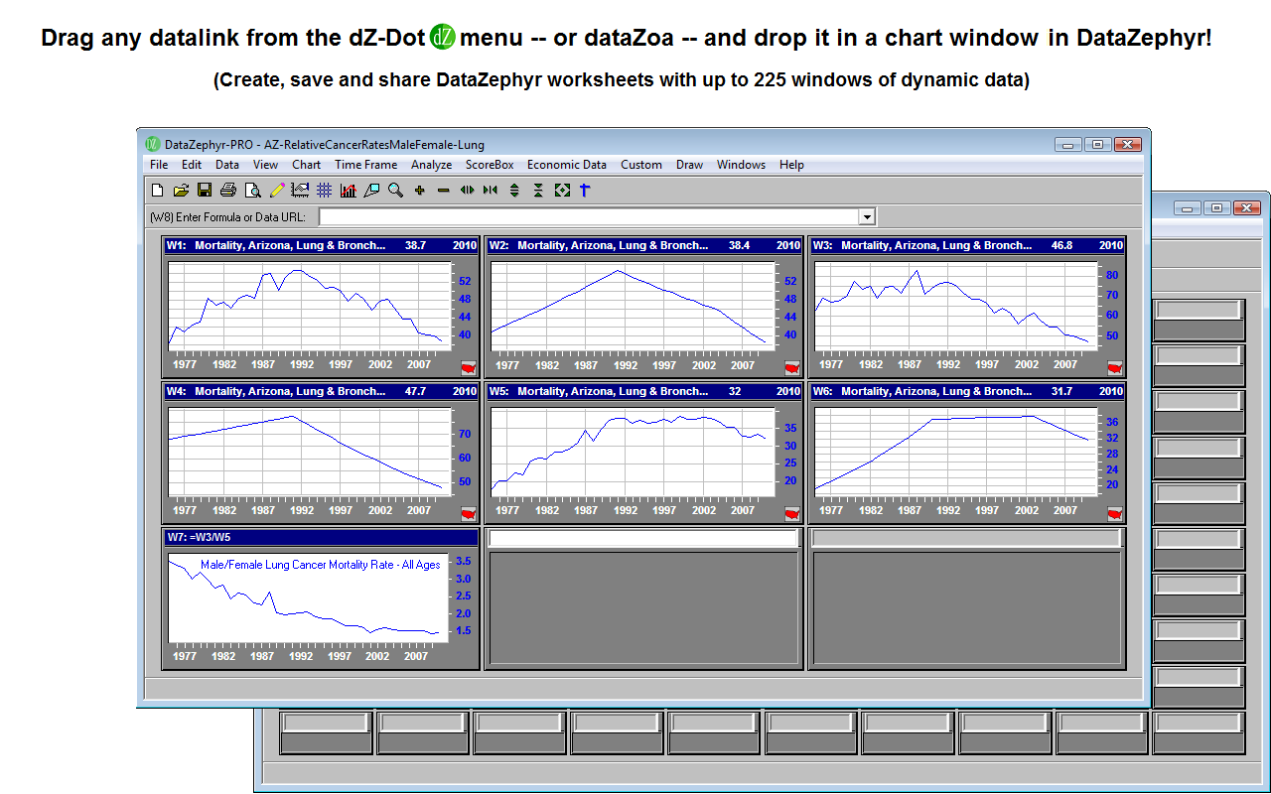Click the chart settings icon beside the pencil
The image size is (1271, 794).
click(x=300, y=191)
